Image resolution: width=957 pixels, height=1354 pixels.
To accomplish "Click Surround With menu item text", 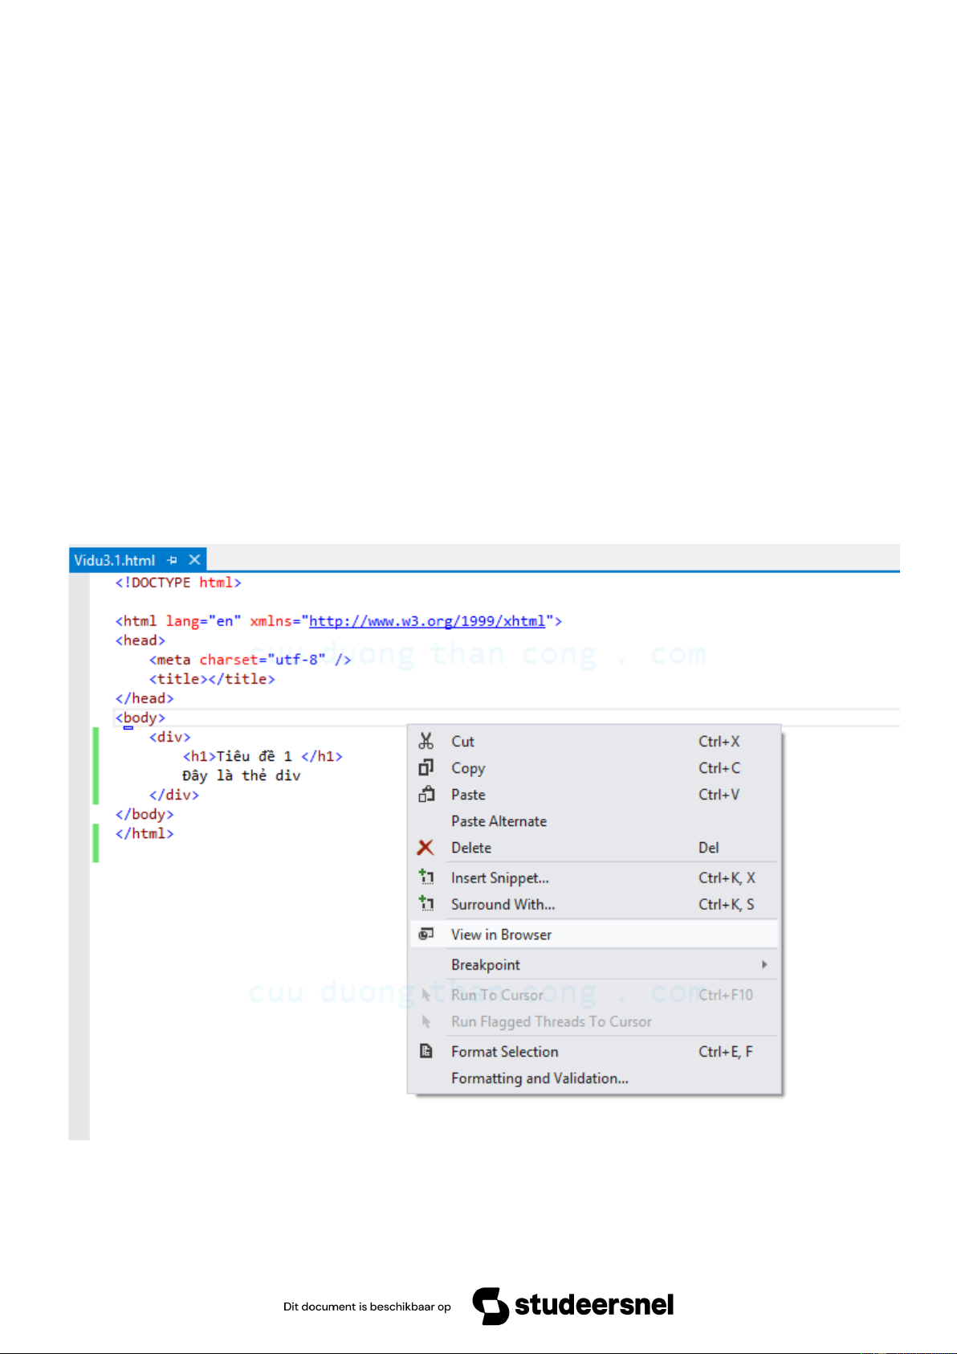I will 503,905.
